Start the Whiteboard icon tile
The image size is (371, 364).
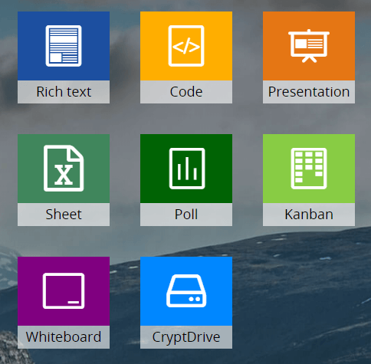[x=64, y=291]
